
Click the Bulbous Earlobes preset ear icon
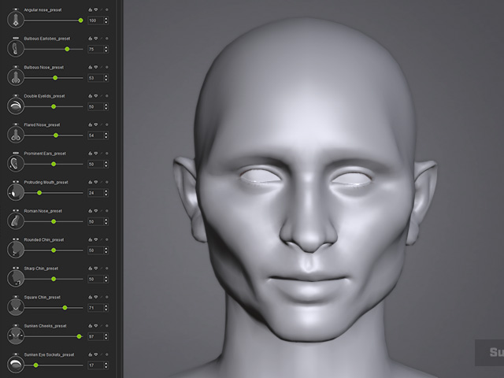pyautogui.click(x=16, y=49)
